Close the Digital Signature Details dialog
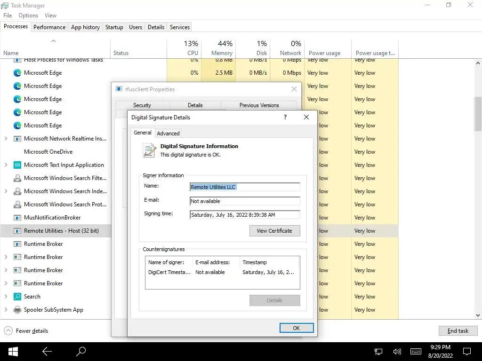482x361 pixels. [306, 117]
